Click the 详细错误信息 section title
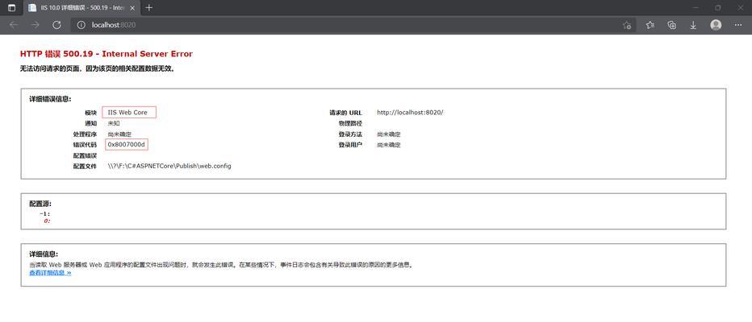Screen dimensions: 752x322 click(50, 99)
